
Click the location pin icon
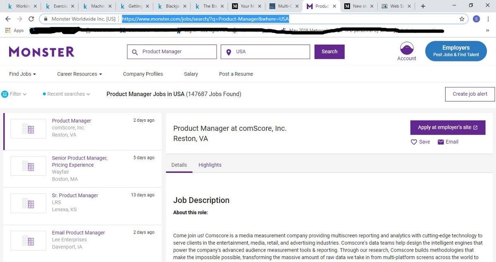229,52
